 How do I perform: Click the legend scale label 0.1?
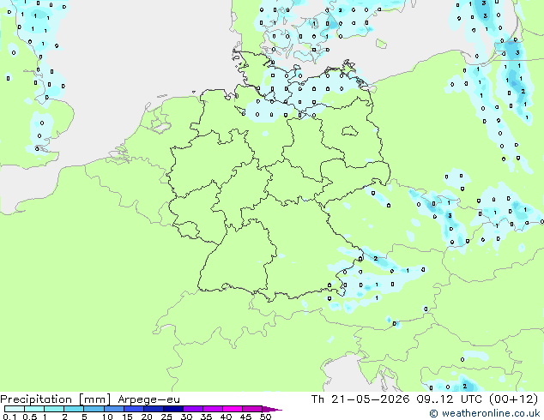coord(9,417)
